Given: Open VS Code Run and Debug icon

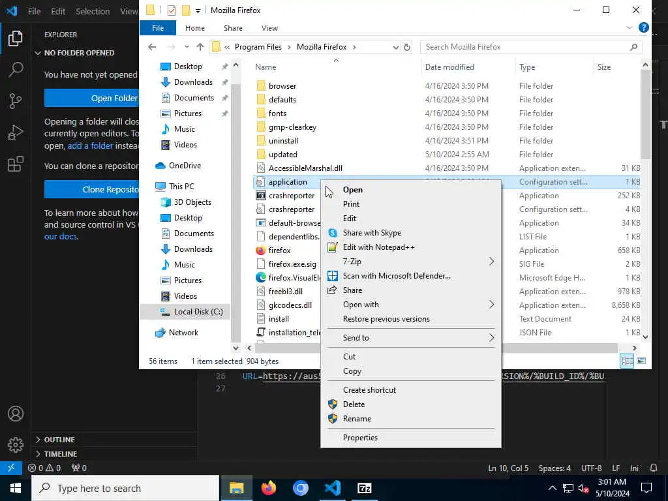Looking at the screenshot, I should [16, 132].
